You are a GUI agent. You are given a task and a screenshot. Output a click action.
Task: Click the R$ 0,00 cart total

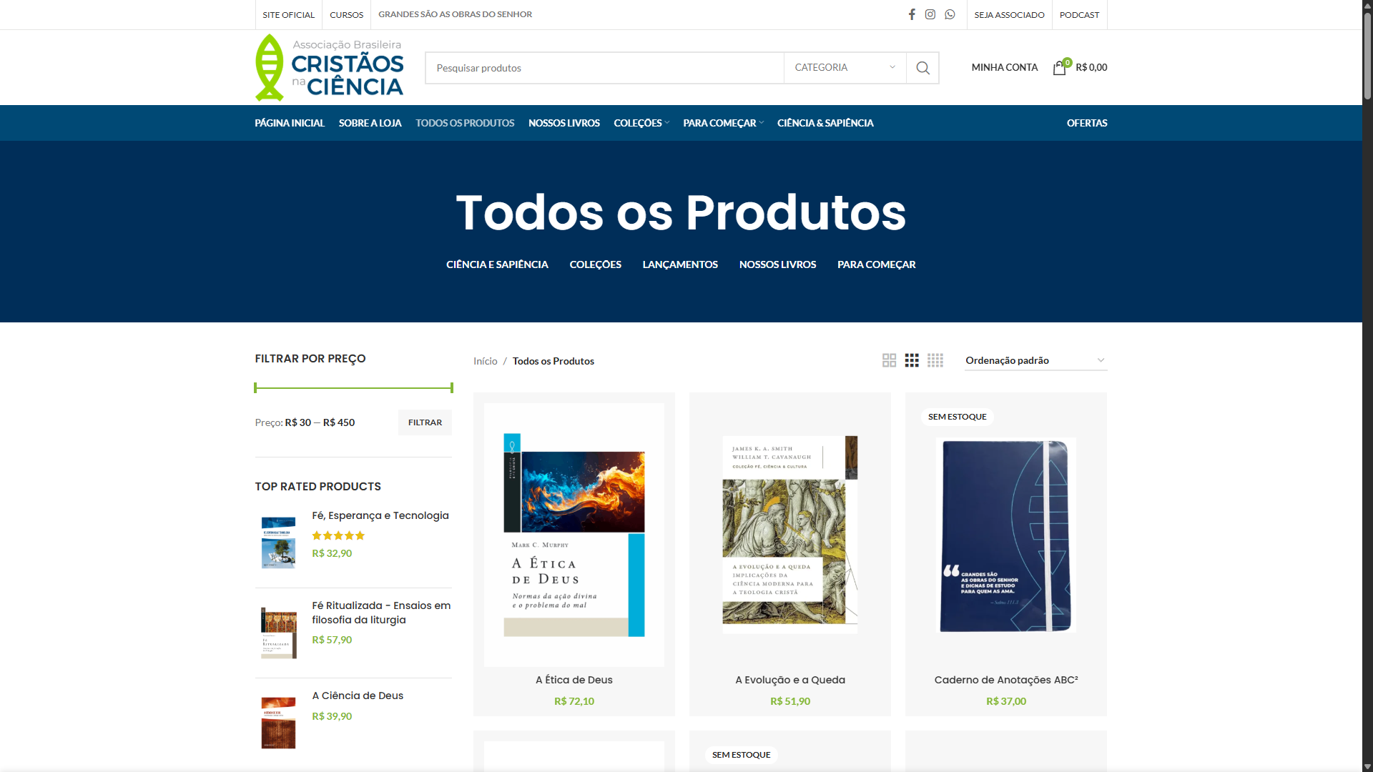pyautogui.click(x=1091, y=67)
